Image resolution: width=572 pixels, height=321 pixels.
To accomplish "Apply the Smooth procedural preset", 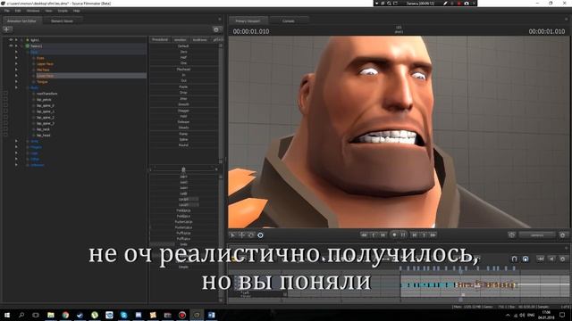I will tap(183, 104).
